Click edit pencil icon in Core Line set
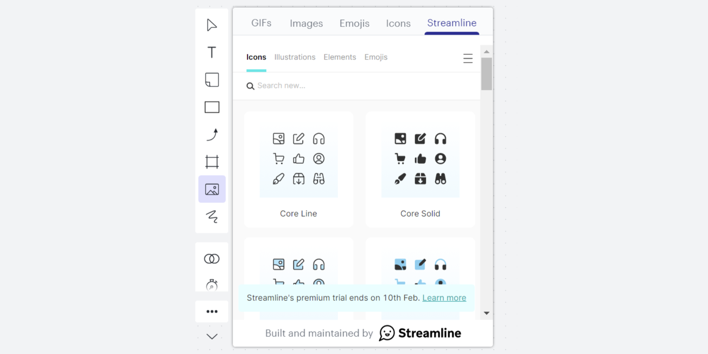Image resolution: width=708 pixels, height=354 pixels. click(299, 139)
